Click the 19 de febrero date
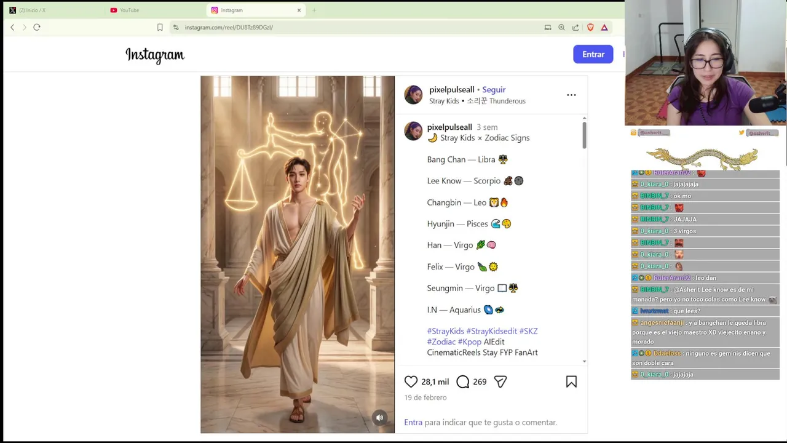The height and width of the screenshot is (443, 787). (x=425, y=397)
